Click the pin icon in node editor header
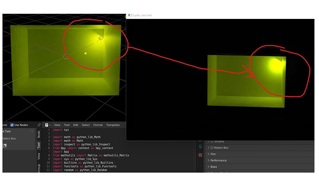This screenshot has height=178, width=319. [39, 125]
